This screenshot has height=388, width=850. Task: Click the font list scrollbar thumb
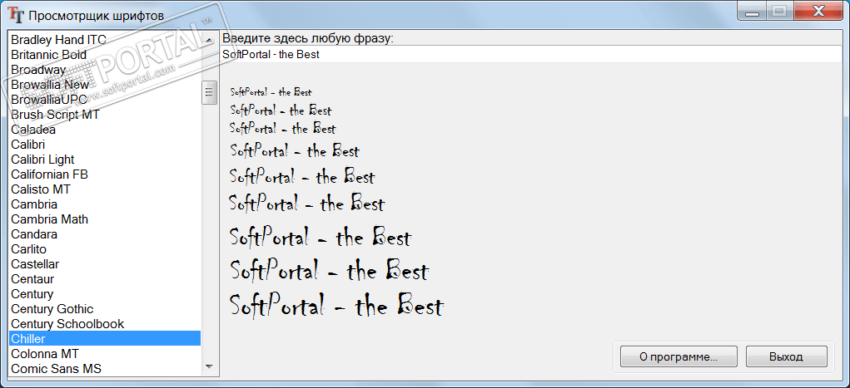tap(209, 93)
